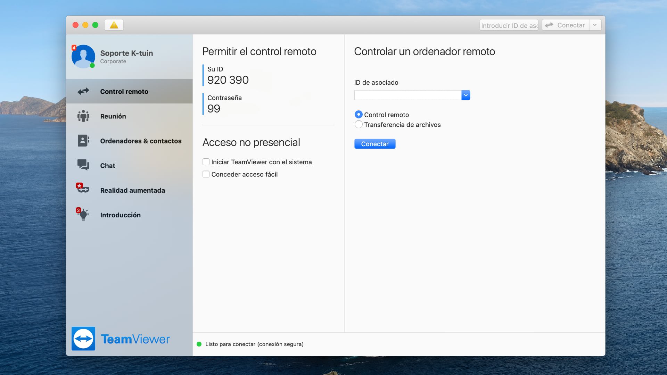Click the Introducción lightbulb icon
The width and height of the screenshot is (667, 375).
(x=83, y=215)
